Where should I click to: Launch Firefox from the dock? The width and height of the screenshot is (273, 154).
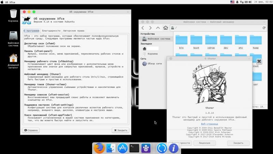pos(99,148)
